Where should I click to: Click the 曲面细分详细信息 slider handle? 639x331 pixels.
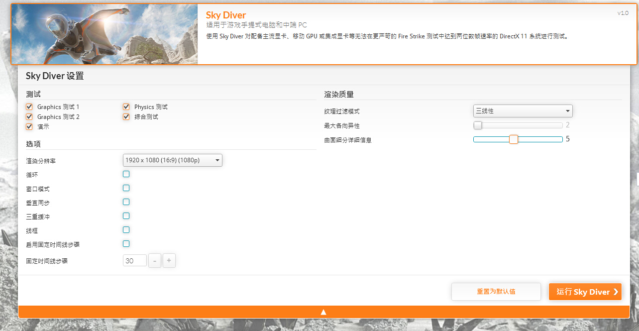pos(514,139)
